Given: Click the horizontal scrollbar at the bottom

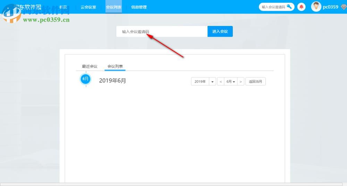Looking at the screenshot, I should pos(171,184).
